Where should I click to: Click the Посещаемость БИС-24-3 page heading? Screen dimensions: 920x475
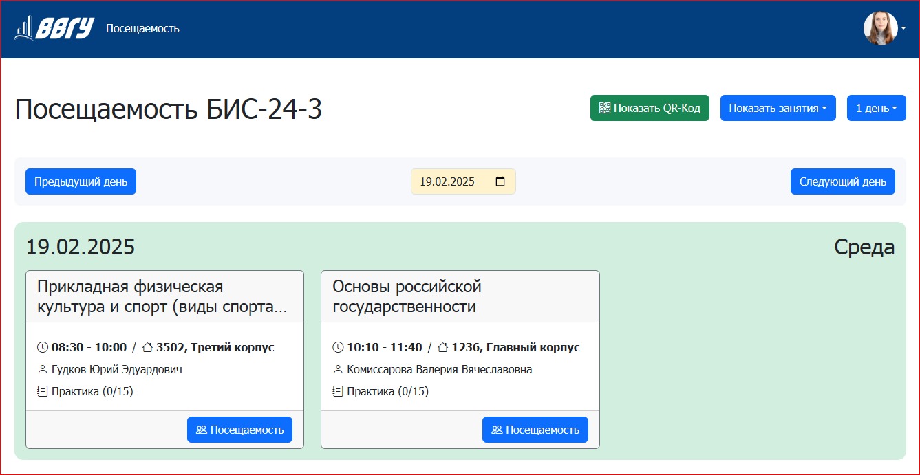[169, 109]
